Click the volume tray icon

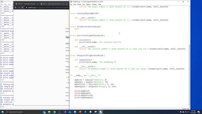[188, 112]
